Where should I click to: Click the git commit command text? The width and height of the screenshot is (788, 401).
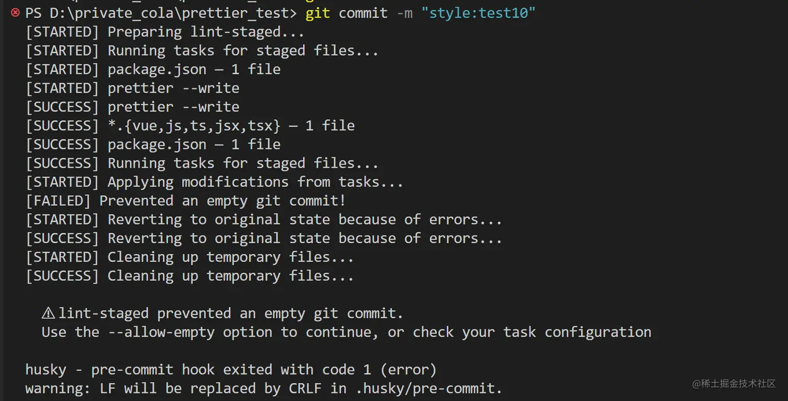(x=347, y=13)
